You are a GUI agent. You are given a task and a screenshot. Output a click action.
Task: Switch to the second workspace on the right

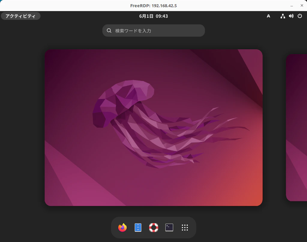click(296, 128)
